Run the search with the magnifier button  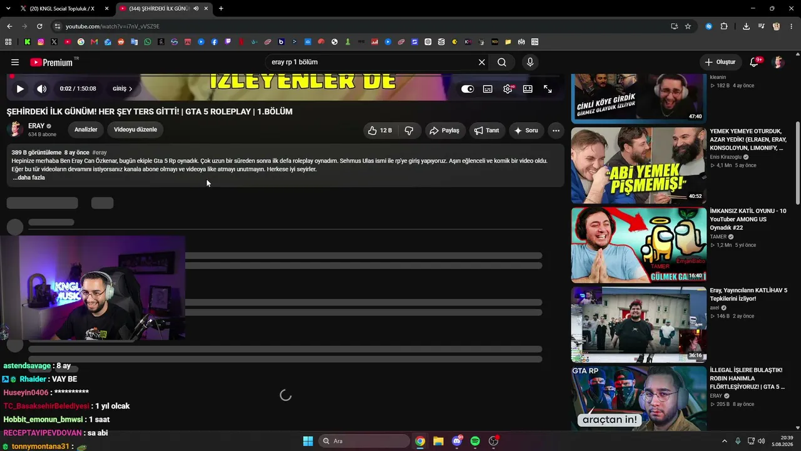pyautogui.click(x=502, y=62)
